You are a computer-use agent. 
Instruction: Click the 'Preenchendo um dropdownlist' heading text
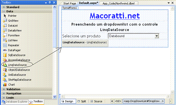point(115,27)
